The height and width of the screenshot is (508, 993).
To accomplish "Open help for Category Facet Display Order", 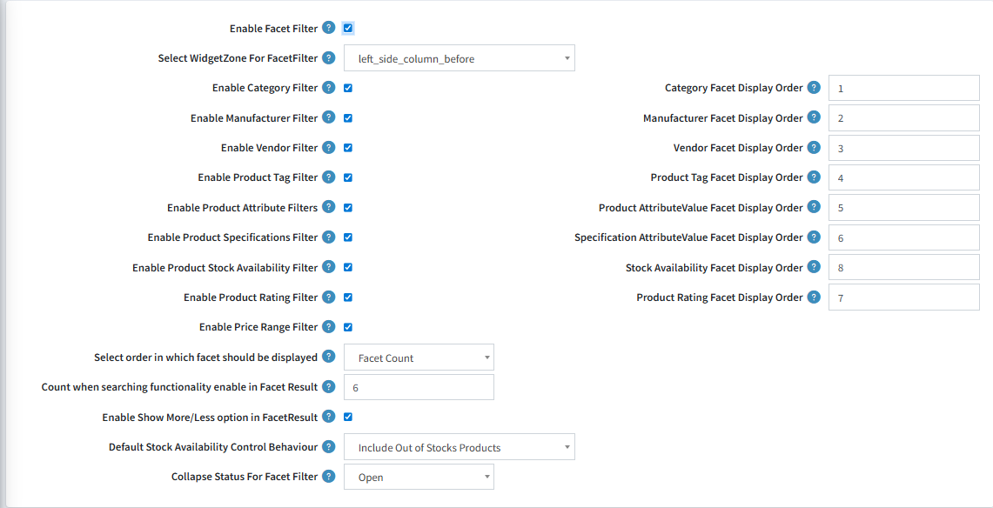I will tap(814, 87).
